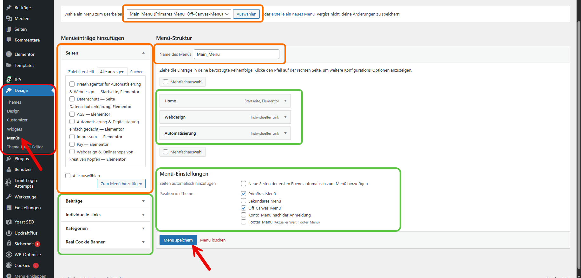Click the Werkzeuge wrench icon

coord(9,197)
